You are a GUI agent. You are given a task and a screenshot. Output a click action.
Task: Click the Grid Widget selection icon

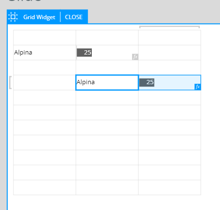point(13,17)
